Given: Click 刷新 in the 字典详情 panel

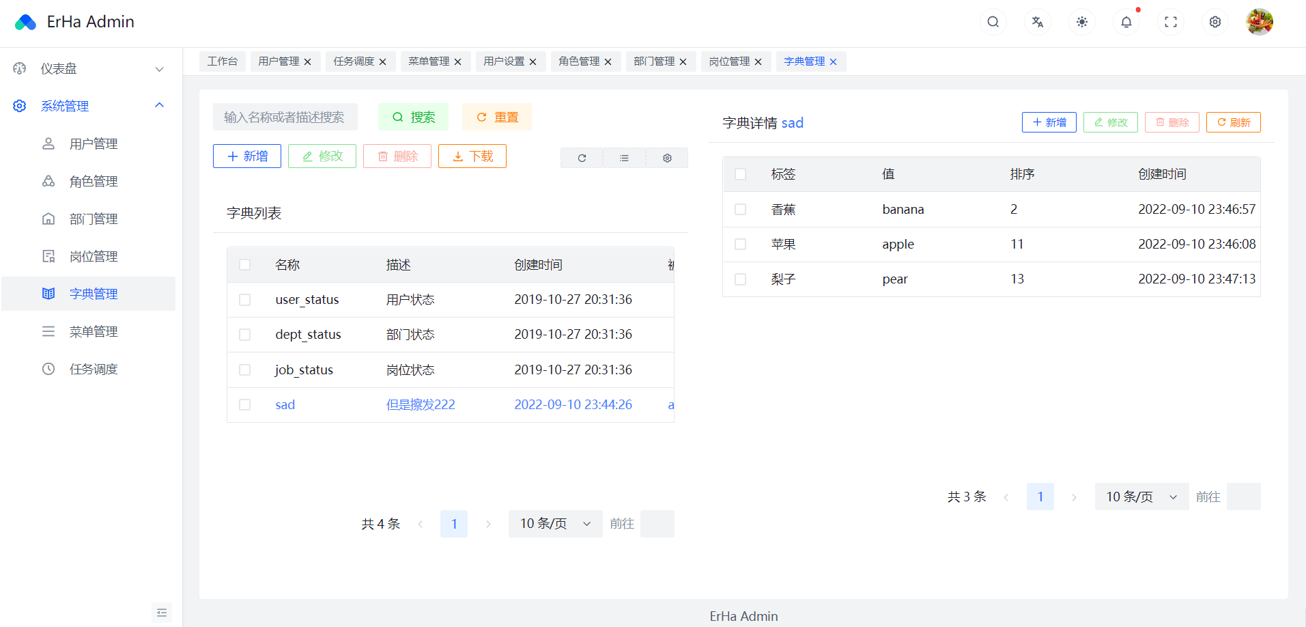Looking at the screenshot, I should 1234,122.
